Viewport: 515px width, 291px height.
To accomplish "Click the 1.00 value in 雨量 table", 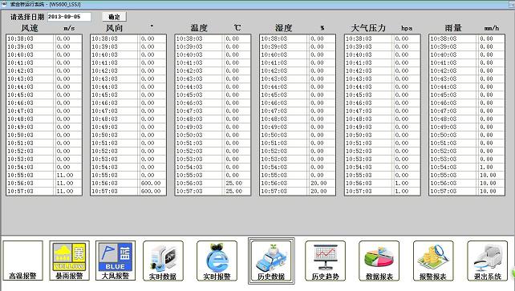I will pos(486,167).
